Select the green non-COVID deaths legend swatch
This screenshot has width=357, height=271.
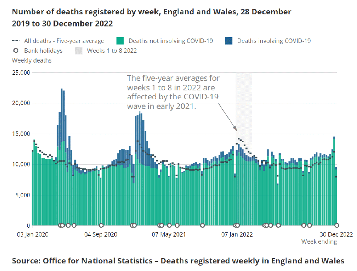pyautogui.click(x=120, y=41)
